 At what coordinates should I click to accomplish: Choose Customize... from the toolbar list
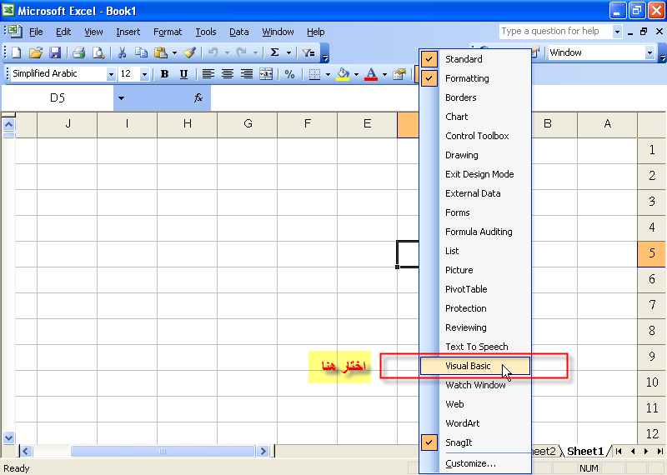click(x=474, y=463)
